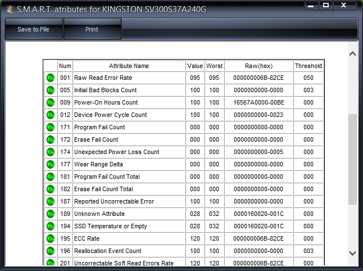Click the Uncorrectable Soft Read Errors Rate text
Image resolution: width=363 pixels, height=271 pixels.
[x=124, y=263]
